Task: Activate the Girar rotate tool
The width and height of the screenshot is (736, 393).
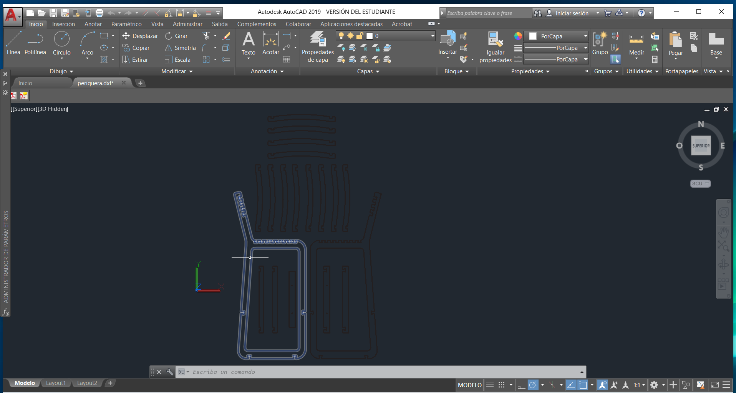Action: pos(176,36)
